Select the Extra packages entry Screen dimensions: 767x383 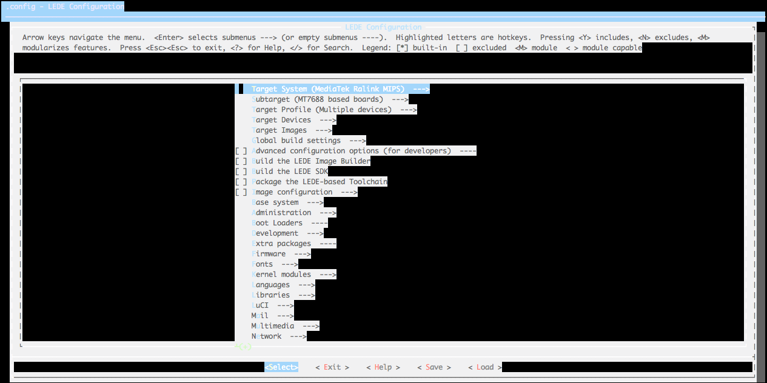[x=293, y=244]
